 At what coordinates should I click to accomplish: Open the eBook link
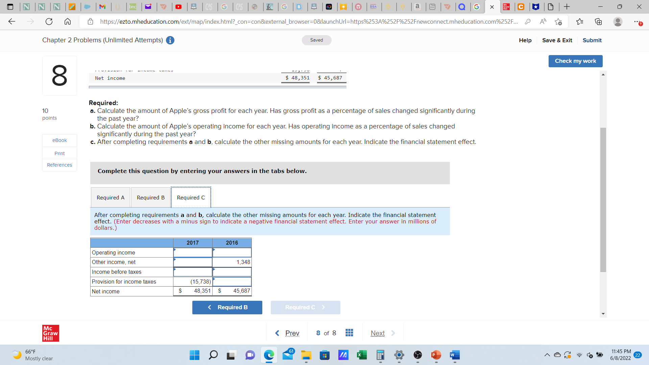click(59, 140)
